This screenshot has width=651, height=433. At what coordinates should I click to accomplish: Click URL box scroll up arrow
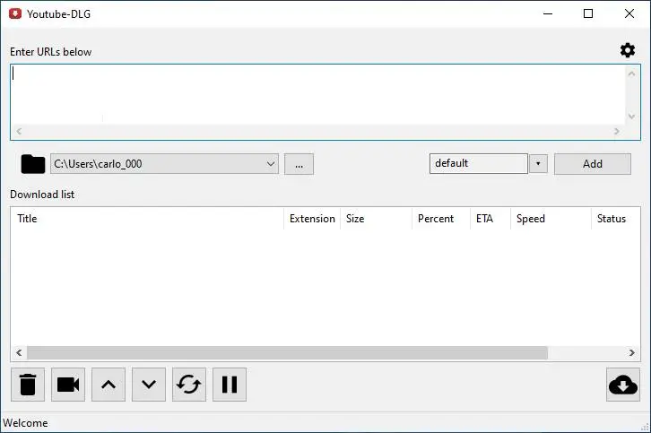(632, 74)
